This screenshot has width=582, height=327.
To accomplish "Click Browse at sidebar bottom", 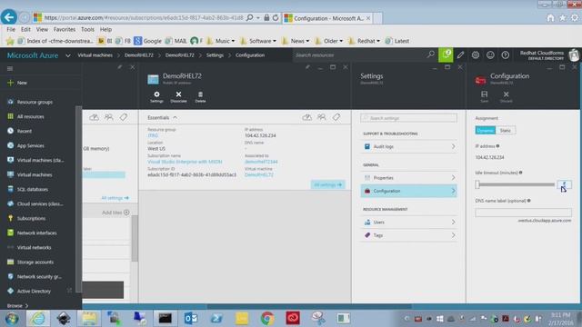I will tap(17, 306).
